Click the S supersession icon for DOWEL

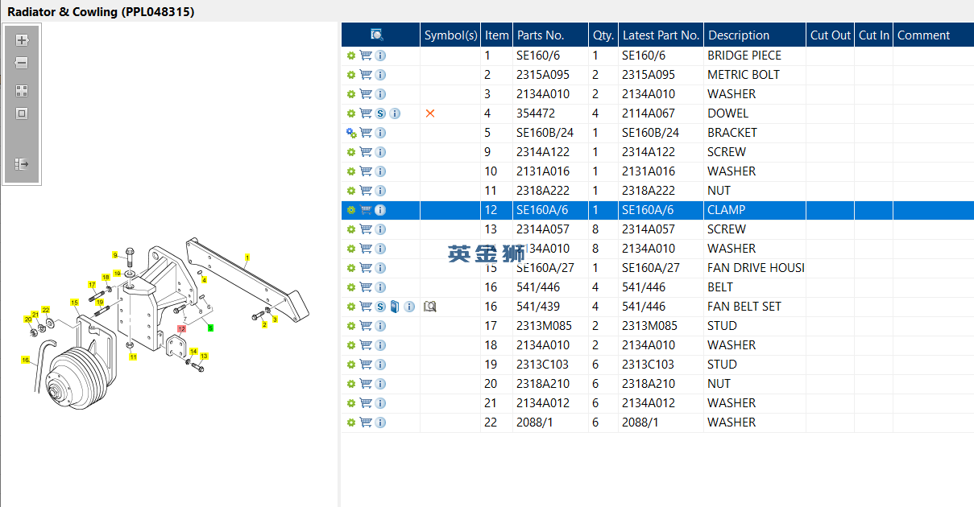(380, 113)
